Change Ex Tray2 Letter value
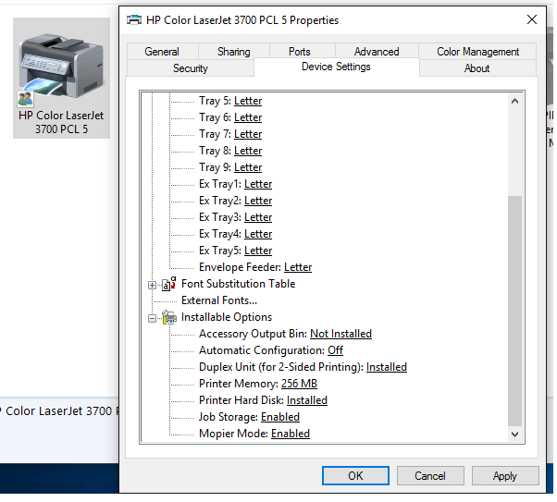This screenshot has width=557, height=502. 258,201
